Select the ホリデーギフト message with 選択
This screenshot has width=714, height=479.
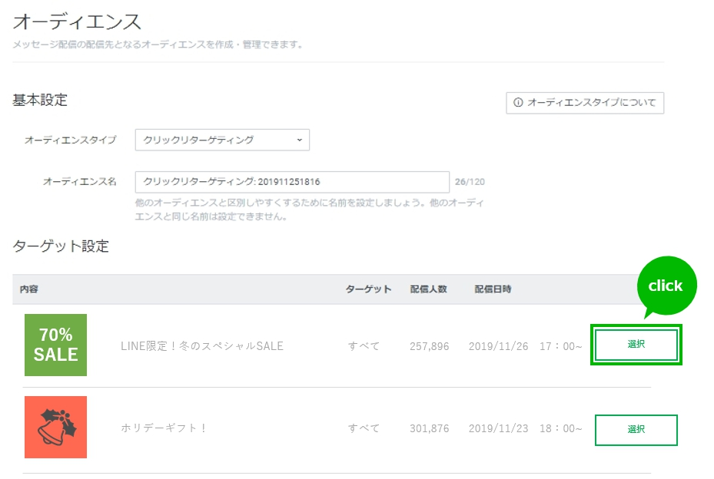tap(636, 430)
